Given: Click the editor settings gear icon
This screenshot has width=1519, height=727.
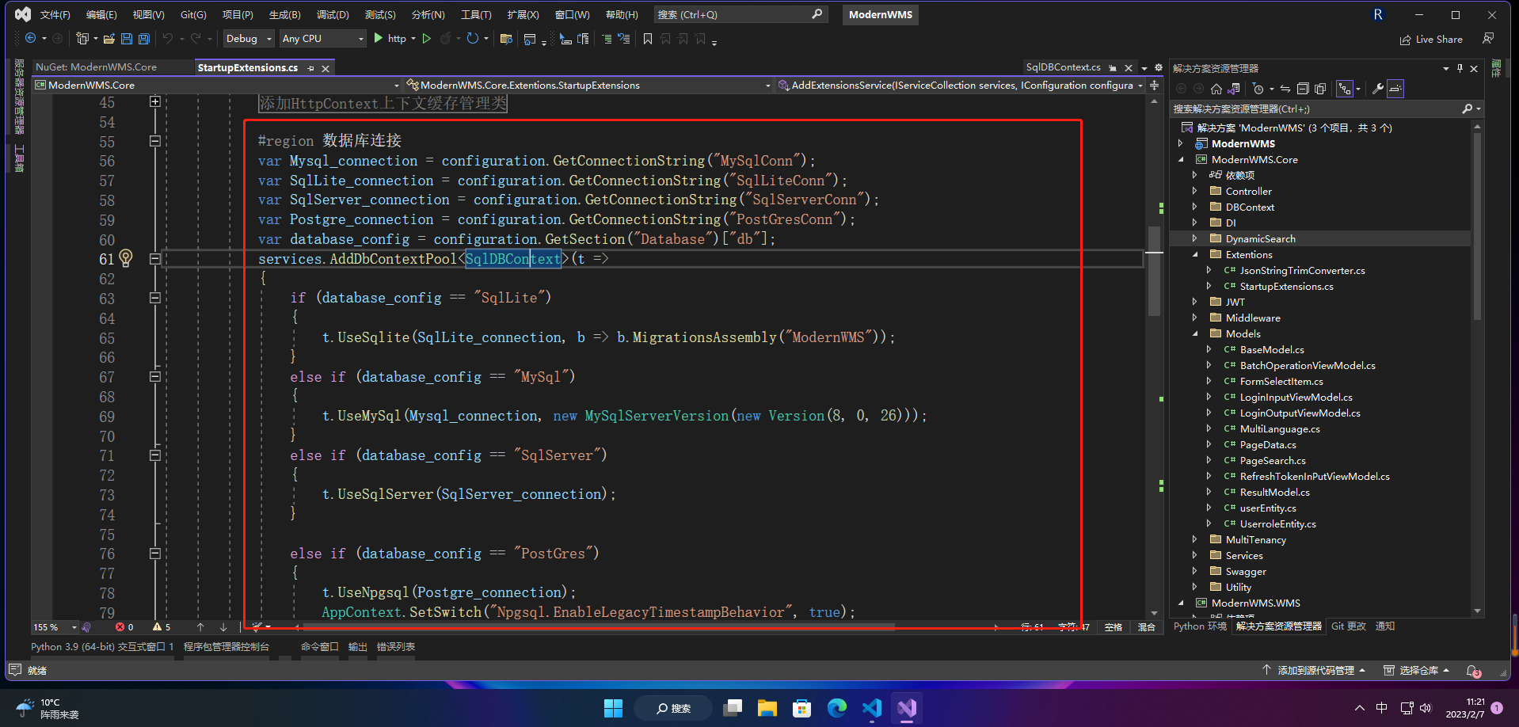Looking at the screenshot, I should (x=1159, y=67).
